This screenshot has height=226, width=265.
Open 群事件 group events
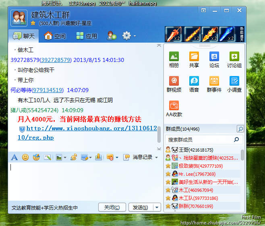coord(214,84)
